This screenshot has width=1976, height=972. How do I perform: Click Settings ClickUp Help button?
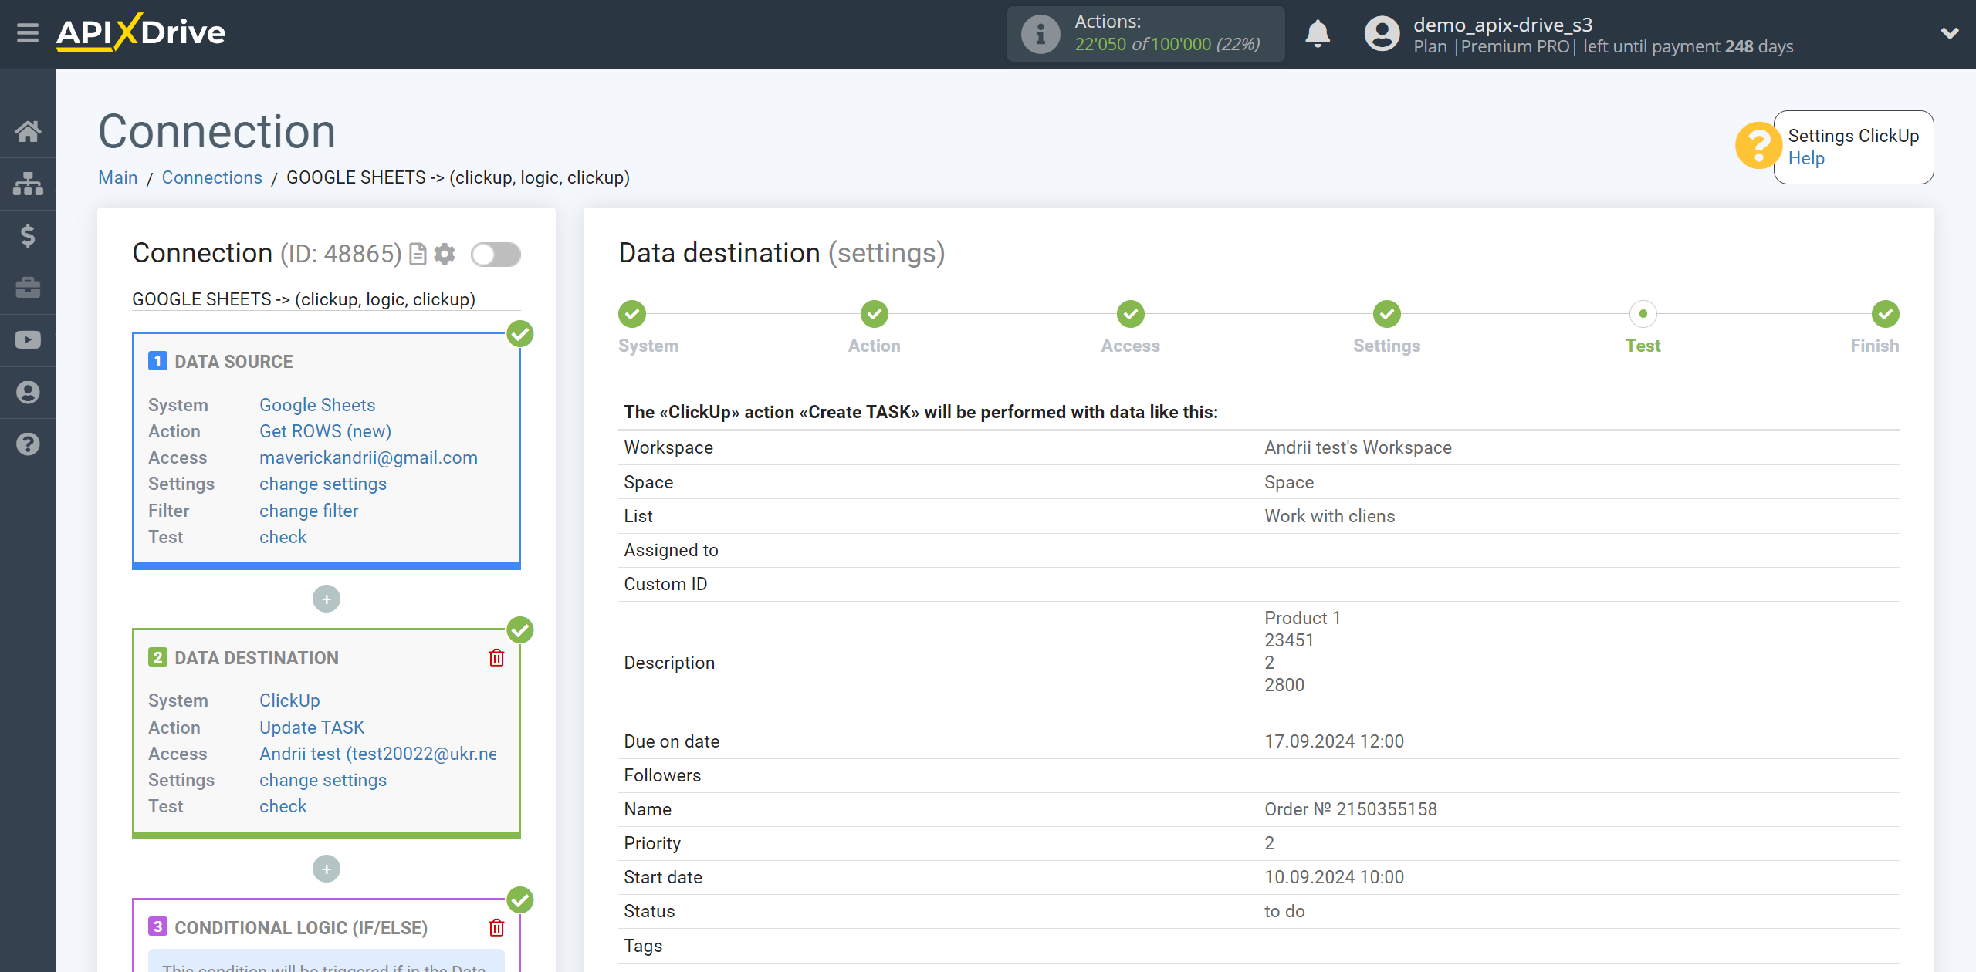pyautogui.click(x=1852, y=143)
